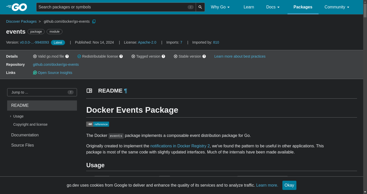Expand the Usage tree item arrow
367x194 pixels.
tap(10, 116)
